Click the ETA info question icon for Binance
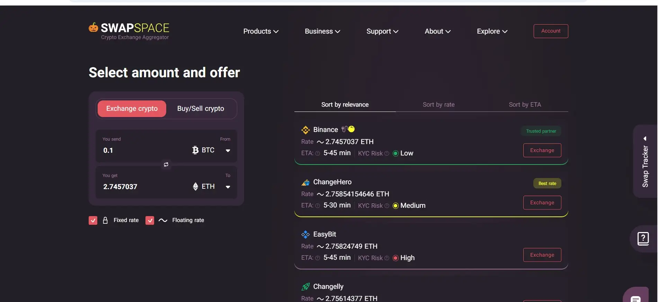 [x=318, y=153]
